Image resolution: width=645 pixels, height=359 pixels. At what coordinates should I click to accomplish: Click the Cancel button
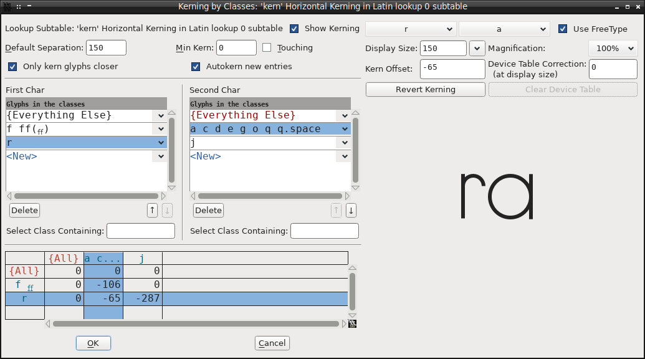click(272, 343)
